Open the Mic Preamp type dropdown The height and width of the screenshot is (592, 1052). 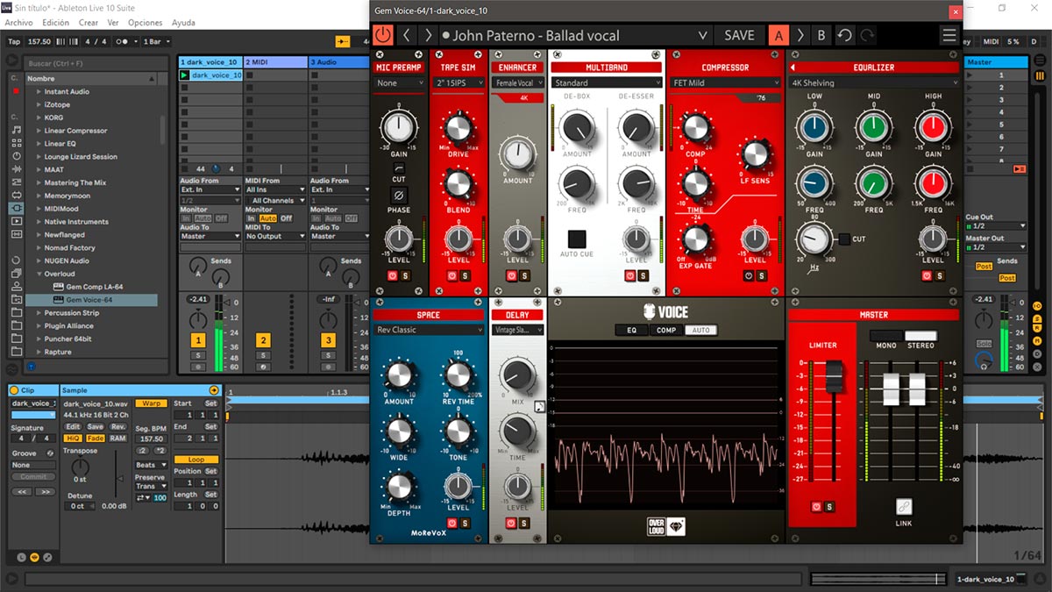399,83
